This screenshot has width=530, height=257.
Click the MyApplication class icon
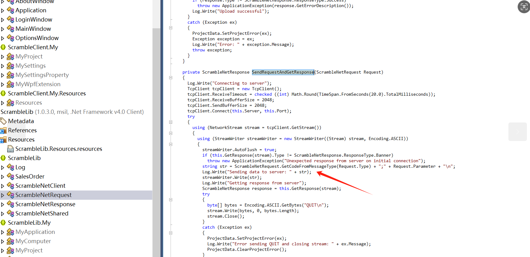(x=10, y=232)
